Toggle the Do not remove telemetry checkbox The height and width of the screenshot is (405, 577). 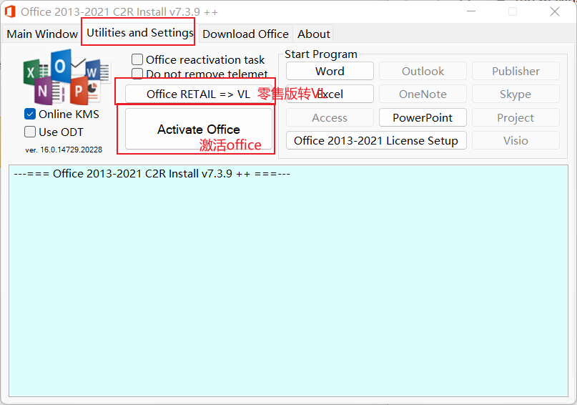[x=137, y=74]
